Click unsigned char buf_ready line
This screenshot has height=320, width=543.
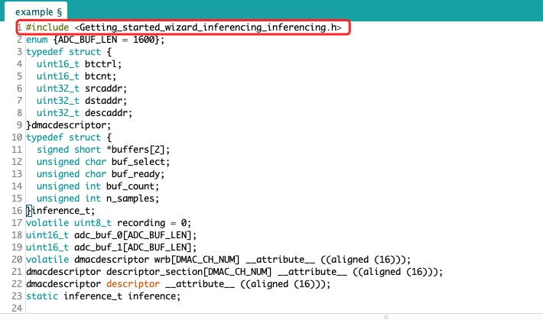[100, 174]
